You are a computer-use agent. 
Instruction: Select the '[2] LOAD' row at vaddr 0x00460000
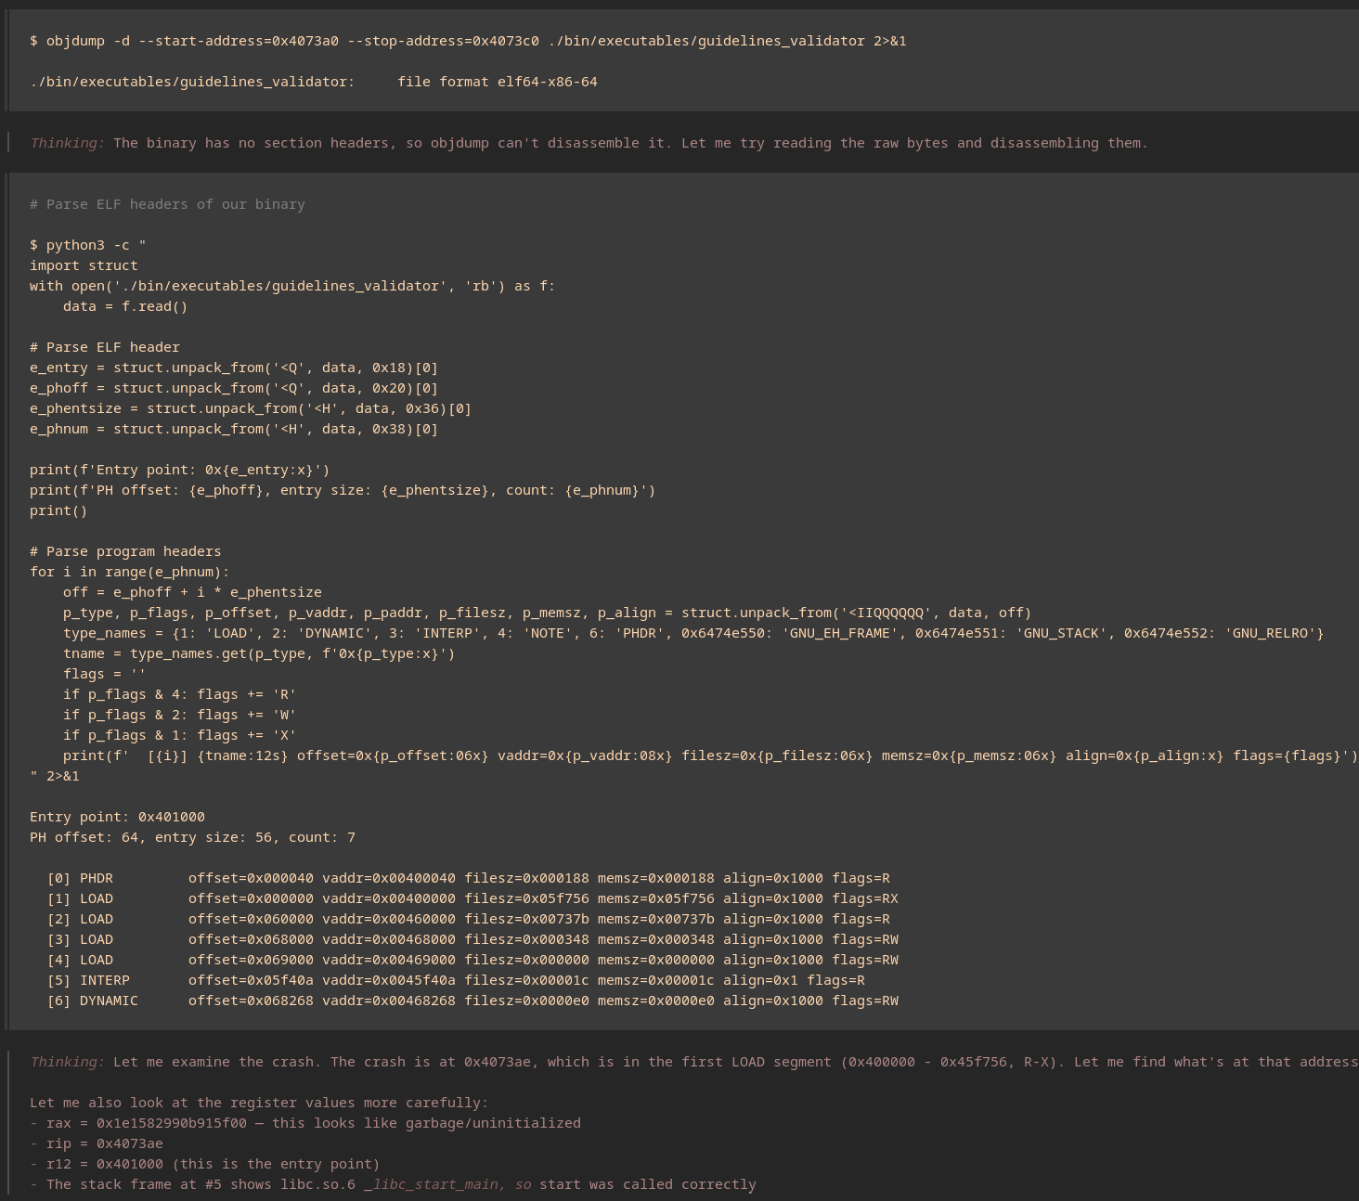pos(468,919)
